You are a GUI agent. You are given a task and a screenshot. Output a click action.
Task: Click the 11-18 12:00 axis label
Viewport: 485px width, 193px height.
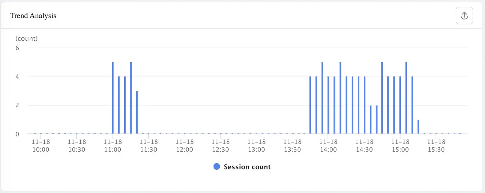185,146
